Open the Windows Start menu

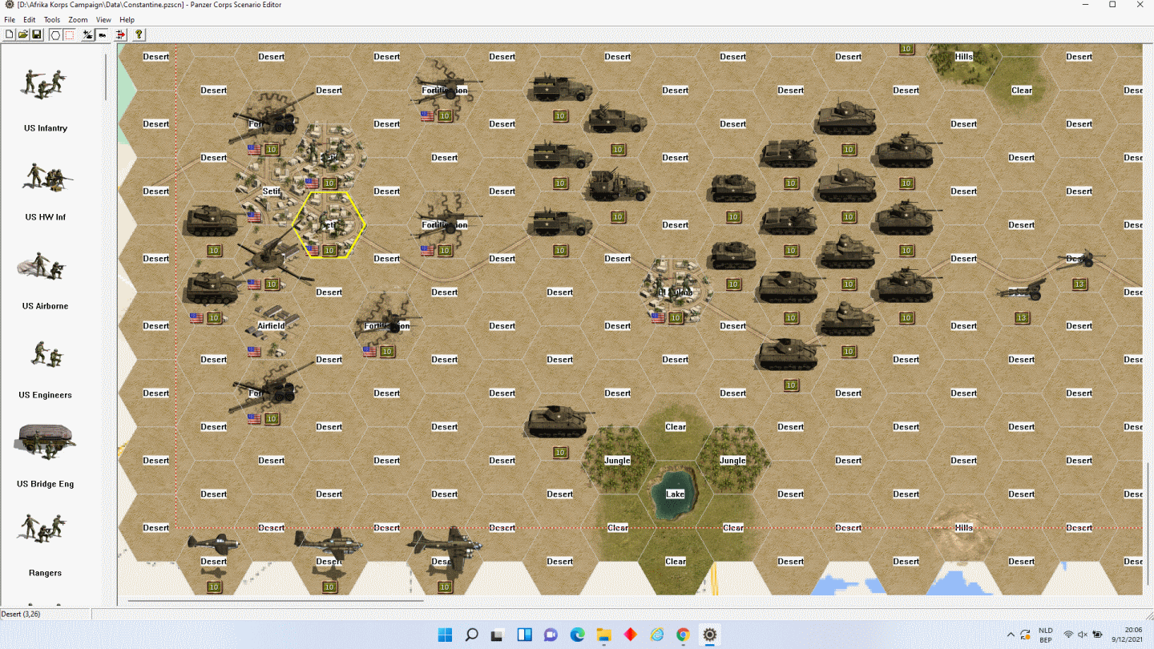[x=445, y=635]
